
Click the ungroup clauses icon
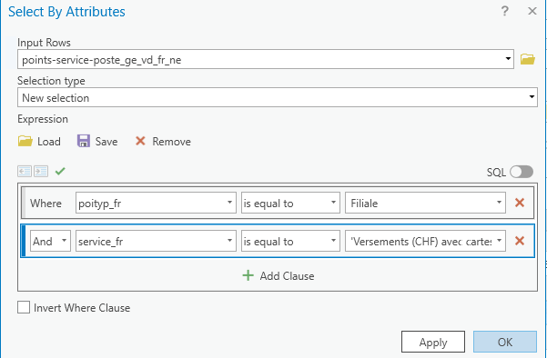click(25, 171)
